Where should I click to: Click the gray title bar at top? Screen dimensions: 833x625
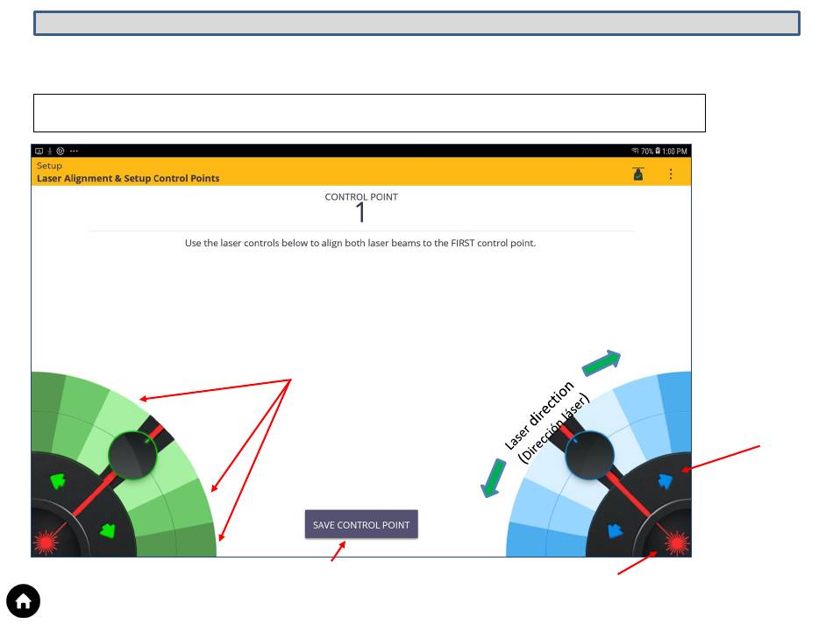(417, 24)
